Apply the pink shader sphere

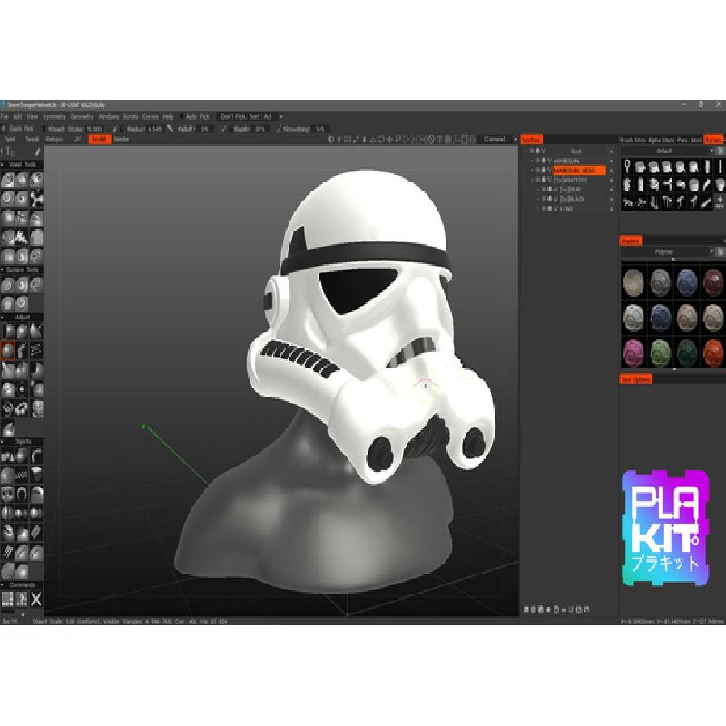(633, 353)
